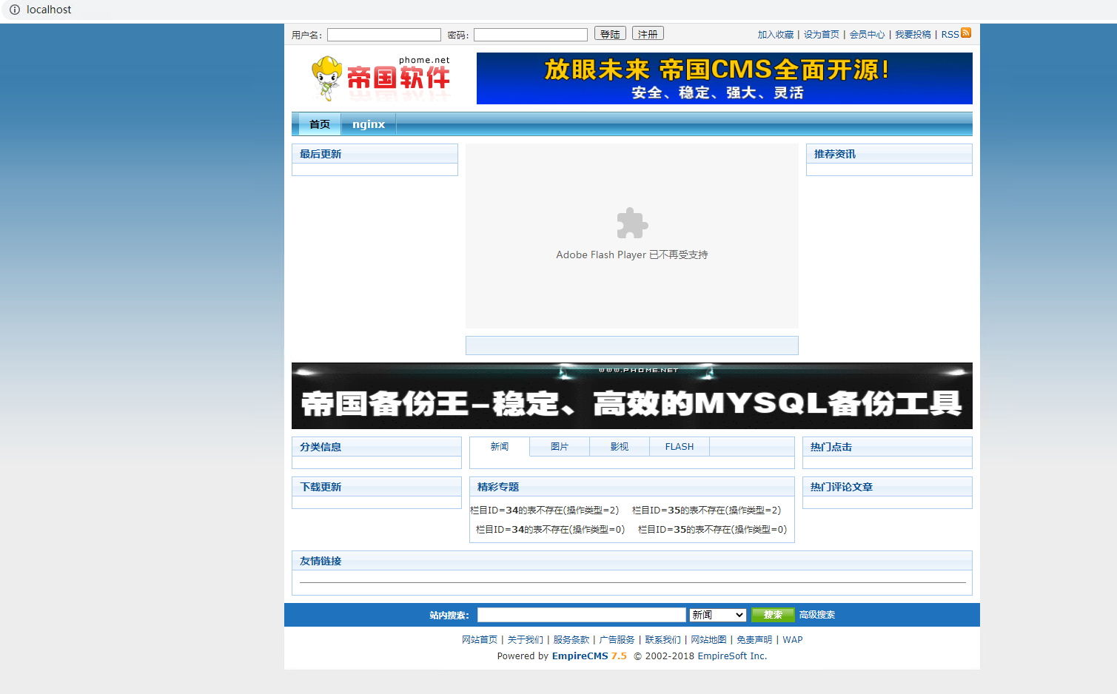Screen dimensions: 1117x694
Task: Click inside the 站内搜索 search input field
Action: pyautogui.click(x=581, y=614)
